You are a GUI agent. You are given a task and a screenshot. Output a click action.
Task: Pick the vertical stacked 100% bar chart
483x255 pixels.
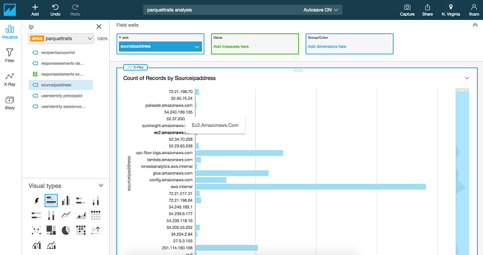pyautogui.click(x=51, y=215)
